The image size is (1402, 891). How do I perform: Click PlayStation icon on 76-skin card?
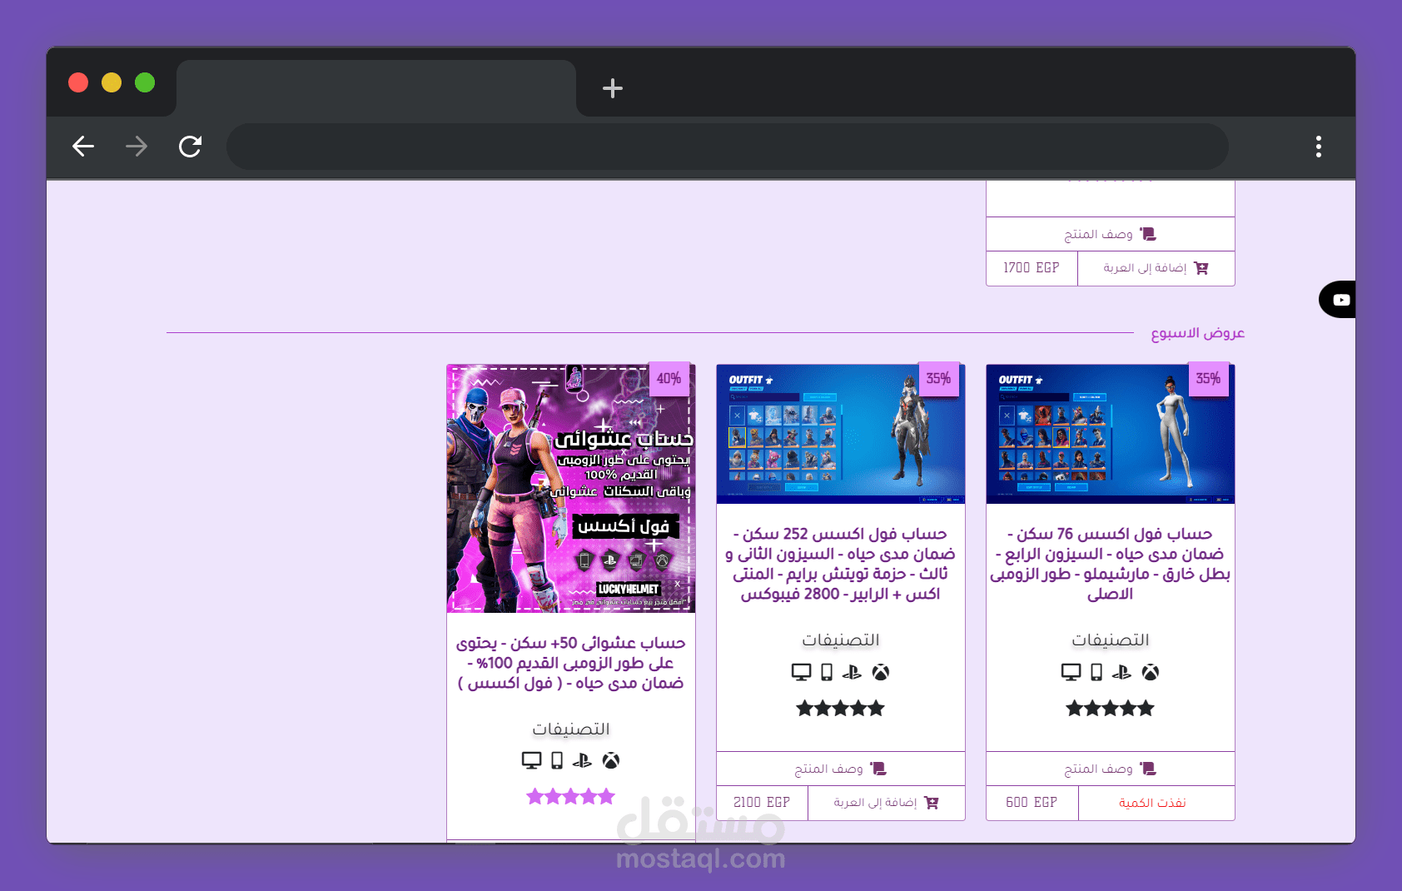point(1121,672)
